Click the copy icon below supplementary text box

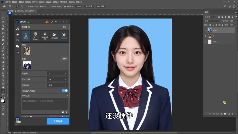pyautogui.click(x=63, y=112)
